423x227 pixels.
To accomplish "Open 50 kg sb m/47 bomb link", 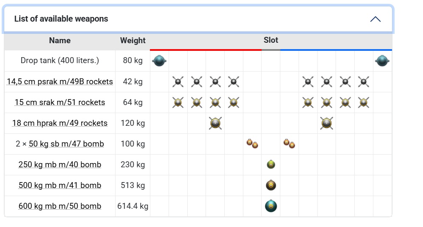I will pyautogui.click(x=66, y=144).
